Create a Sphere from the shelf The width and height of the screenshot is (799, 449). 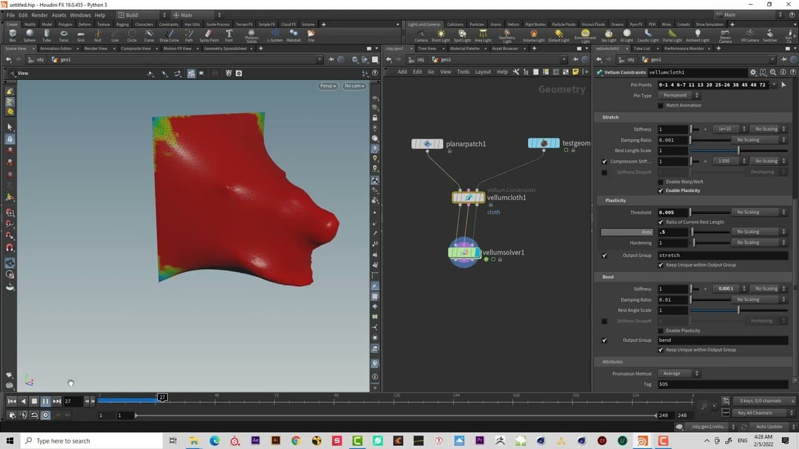pyautogui.click(x=29, y=36)
